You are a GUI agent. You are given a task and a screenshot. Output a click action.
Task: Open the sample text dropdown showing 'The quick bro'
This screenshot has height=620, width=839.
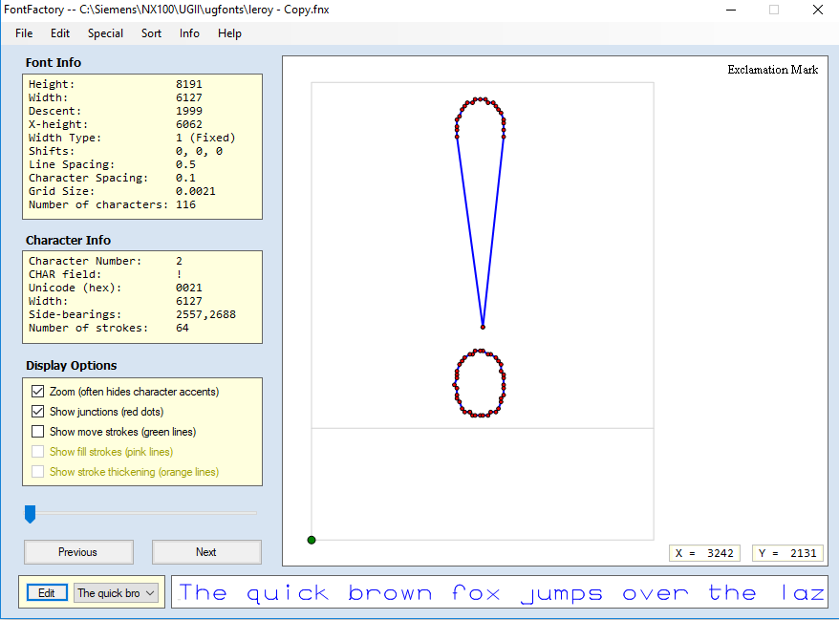[115, 592]
